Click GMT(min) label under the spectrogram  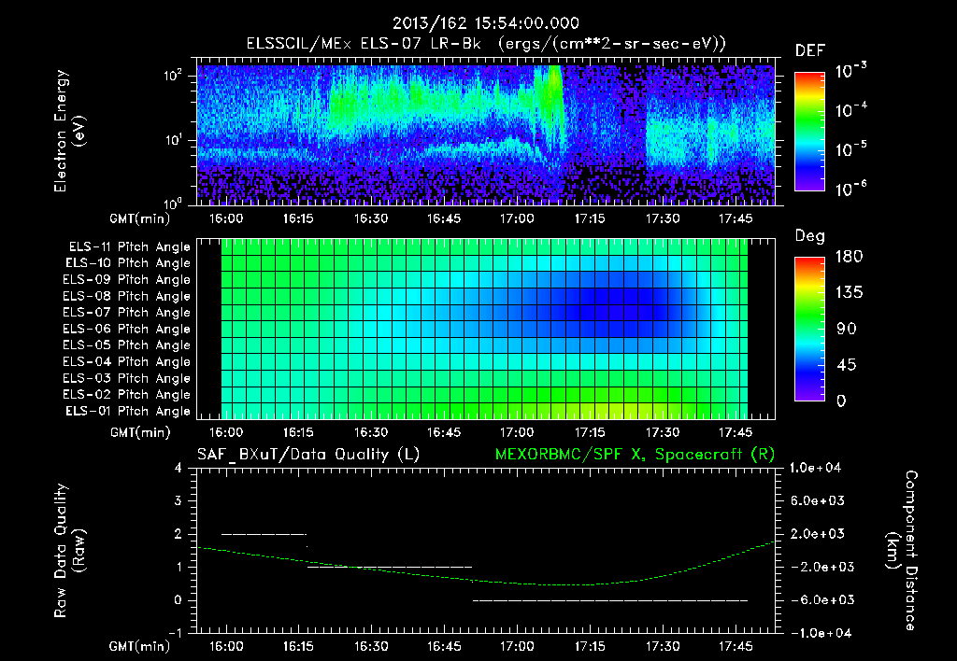[139, 219]
